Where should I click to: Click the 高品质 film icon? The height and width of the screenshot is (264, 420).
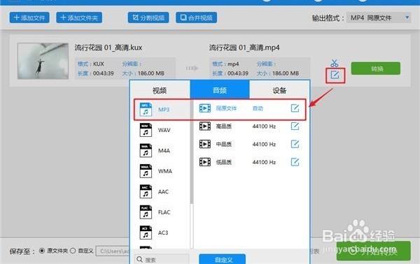205,126
